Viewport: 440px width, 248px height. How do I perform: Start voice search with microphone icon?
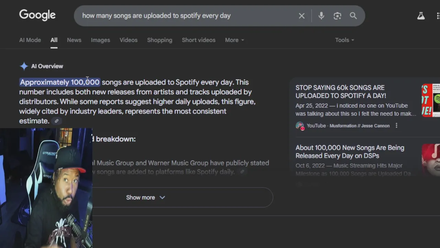click(x=321, y=16)
